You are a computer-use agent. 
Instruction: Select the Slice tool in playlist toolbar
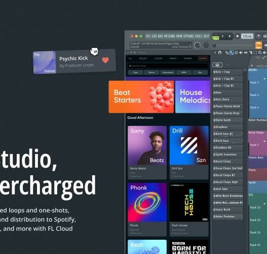point(250,52)
